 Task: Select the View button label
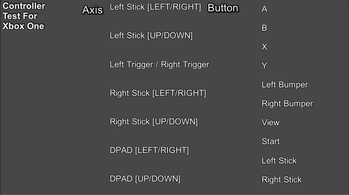(x=271, y=123)
